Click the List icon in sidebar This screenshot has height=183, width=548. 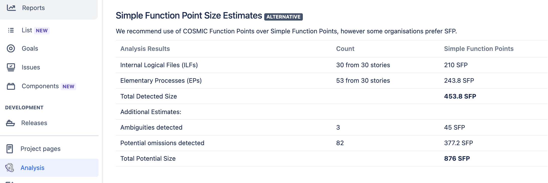coord(11,30)
